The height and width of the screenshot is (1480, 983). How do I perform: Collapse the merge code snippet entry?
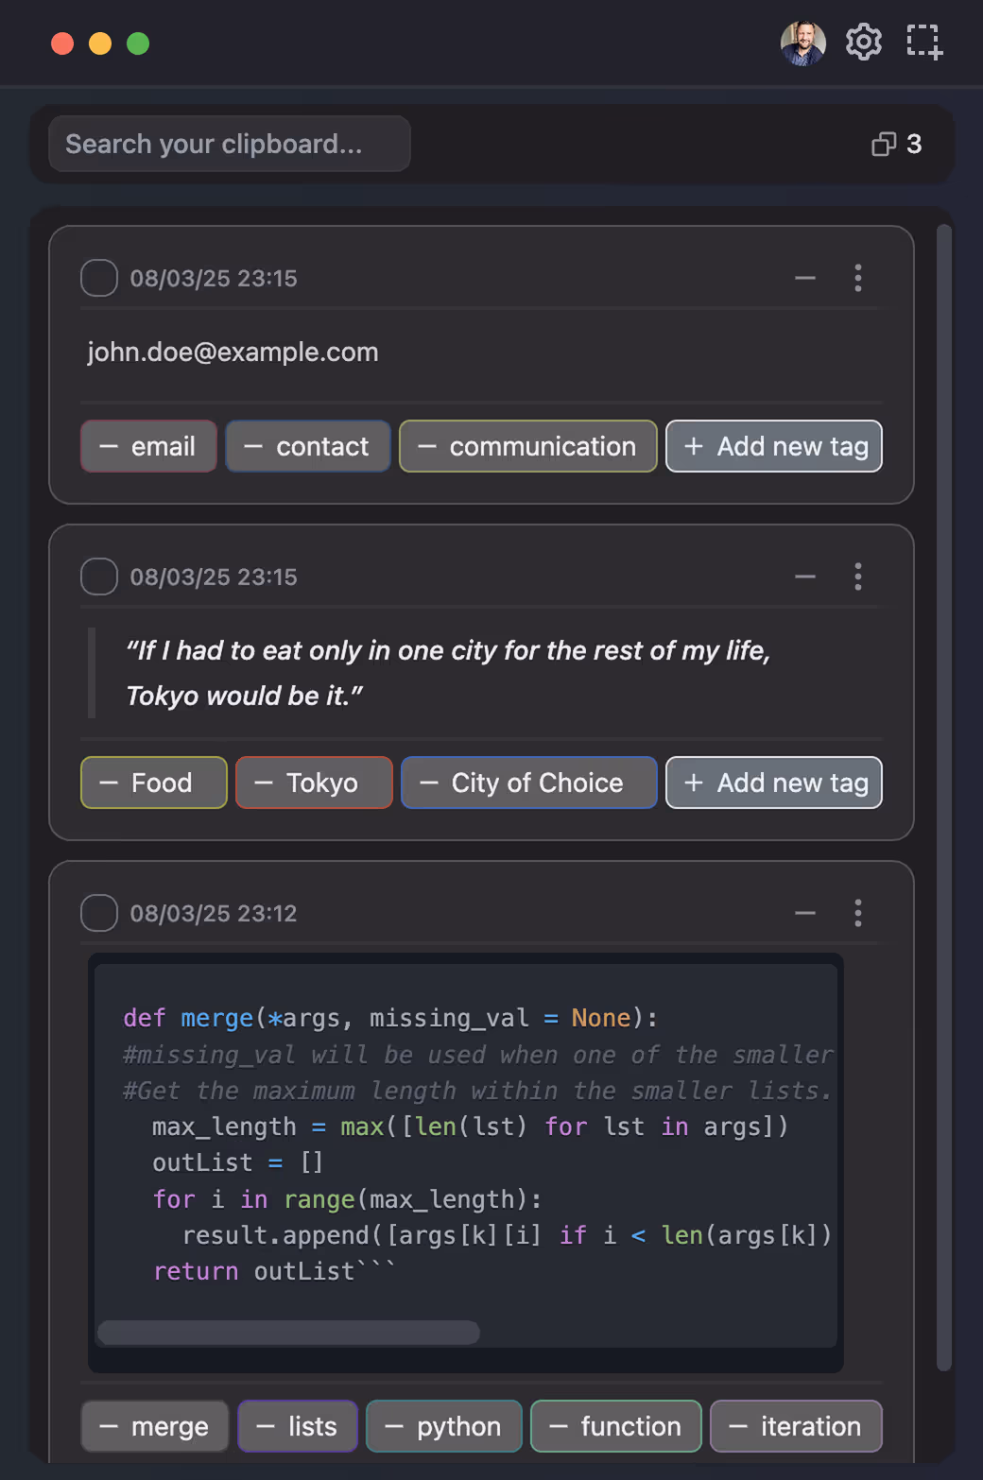coord(804,913)
